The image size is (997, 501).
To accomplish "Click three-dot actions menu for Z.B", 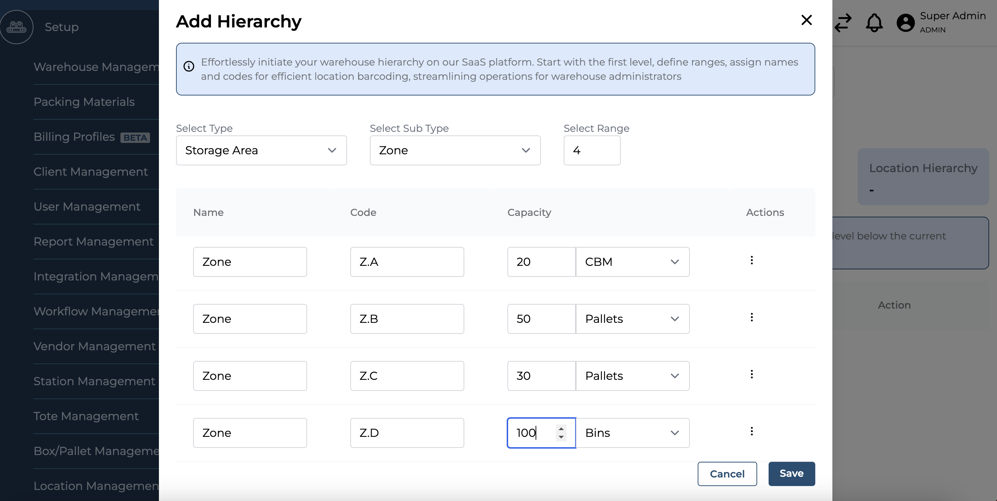I will tap(750, 317).
